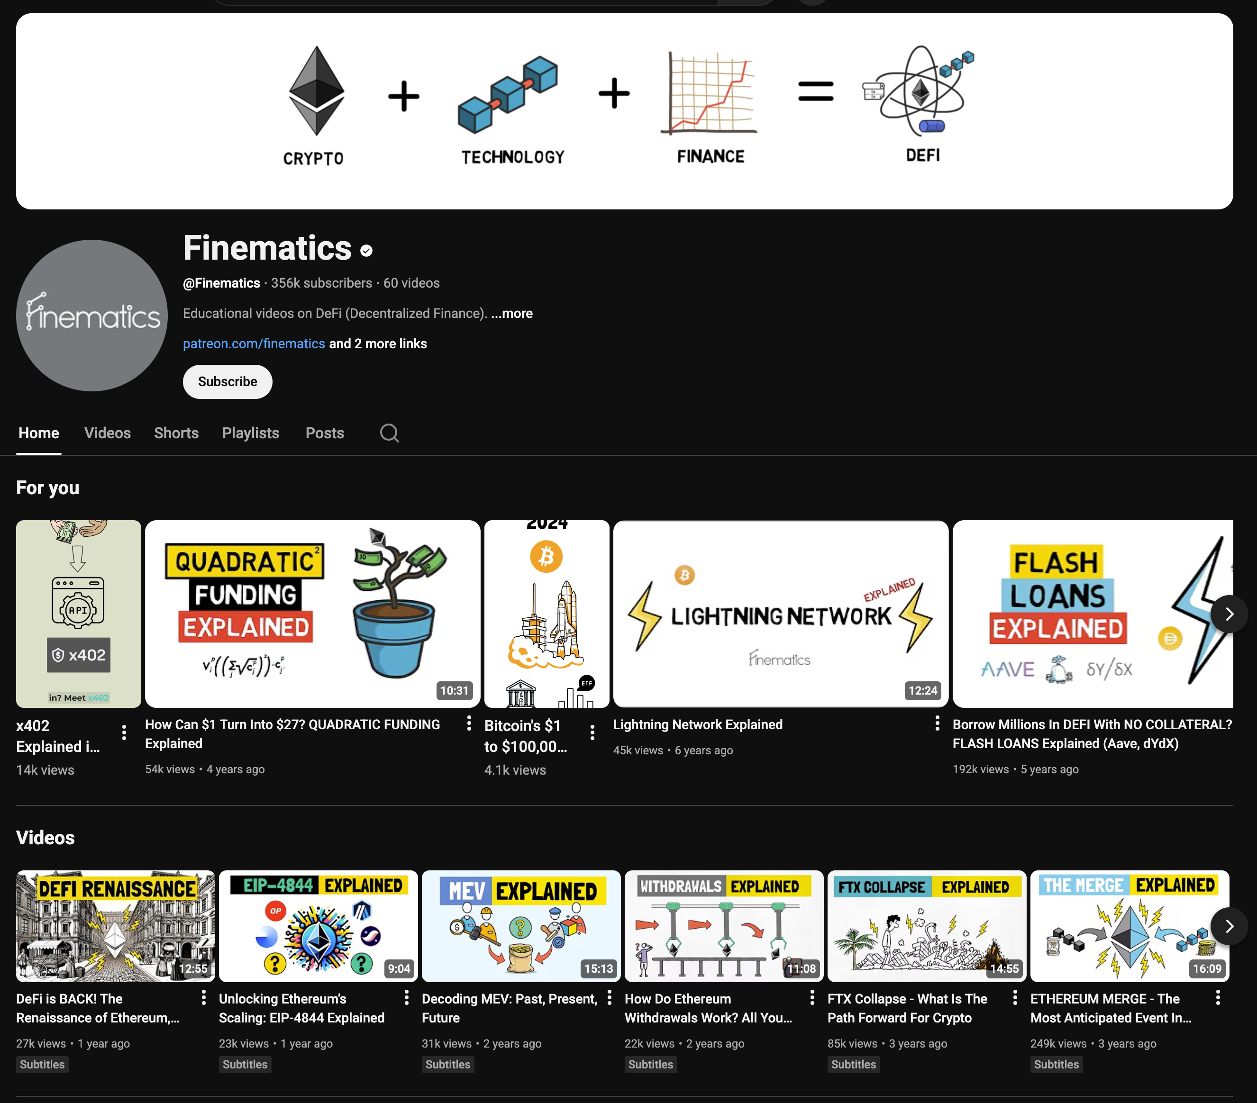Image resolution: width=1257 pixels, height=1103 pixels.
Task: Subscribe to the Finematics channel
Action: point(227,382)
